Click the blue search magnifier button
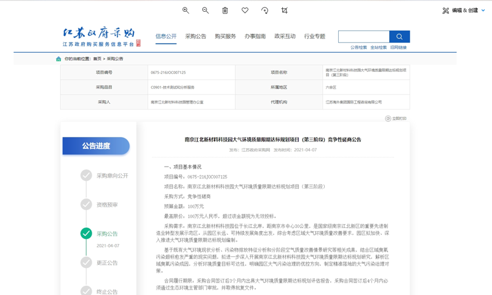 point(399,37)
